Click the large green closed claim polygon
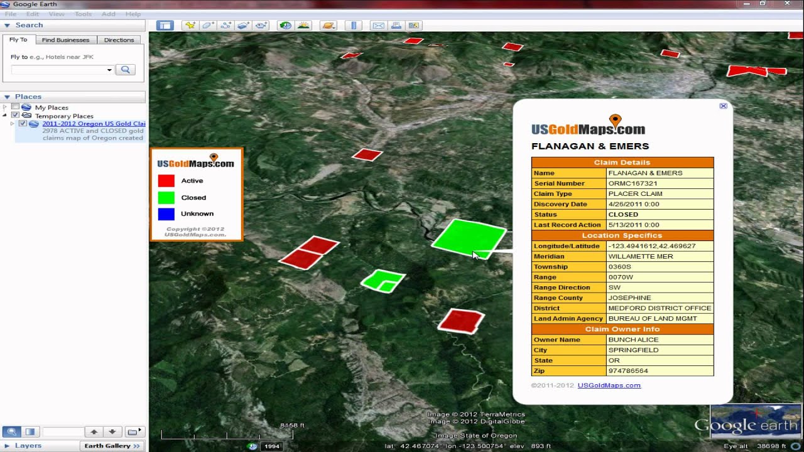Image resolution: width=804 pixels, height=452 pixels. tap(469, 237)
